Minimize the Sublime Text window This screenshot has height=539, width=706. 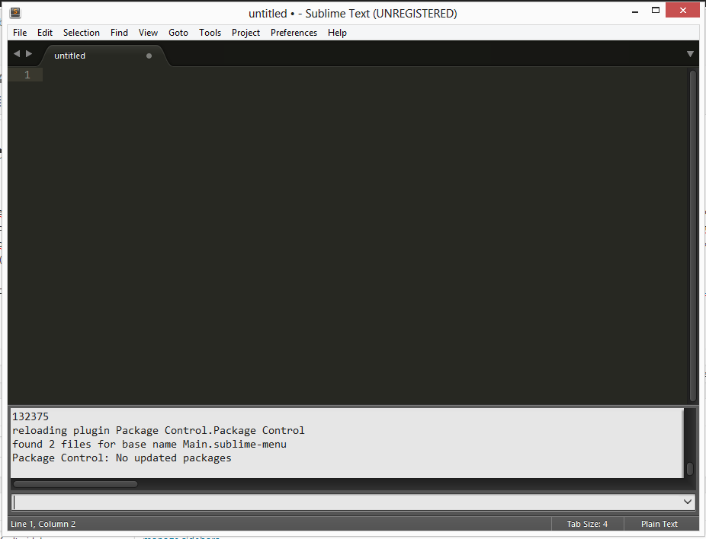tap(635, 11)
